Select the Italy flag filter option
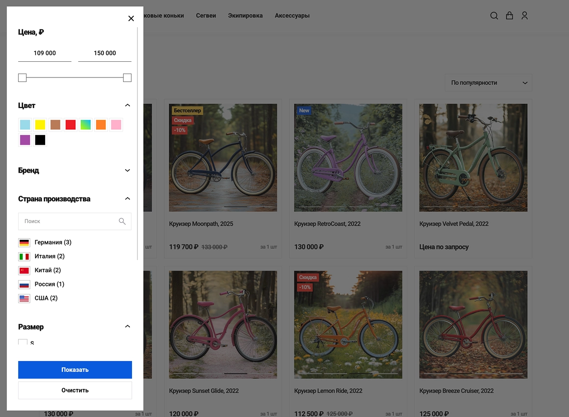The image size is (569, 417). pyautogui.click(x=24, y=257)
